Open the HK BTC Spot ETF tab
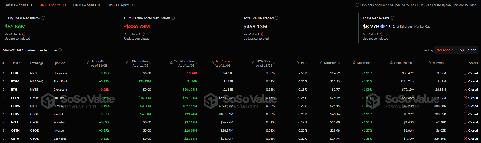The height and width of the screenshot is (143, 481). (87, 5)
